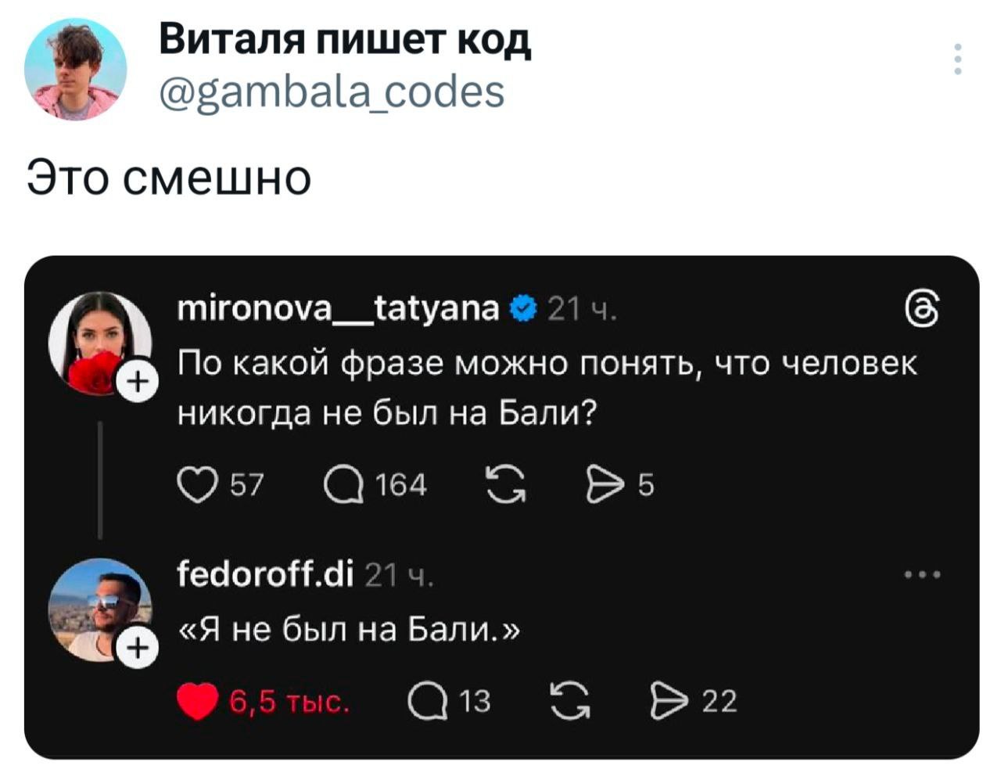Viewport: 1001px width, 780px height.
Task: Open the mironova__tatyana username link
Action: [x=338, y=309]
